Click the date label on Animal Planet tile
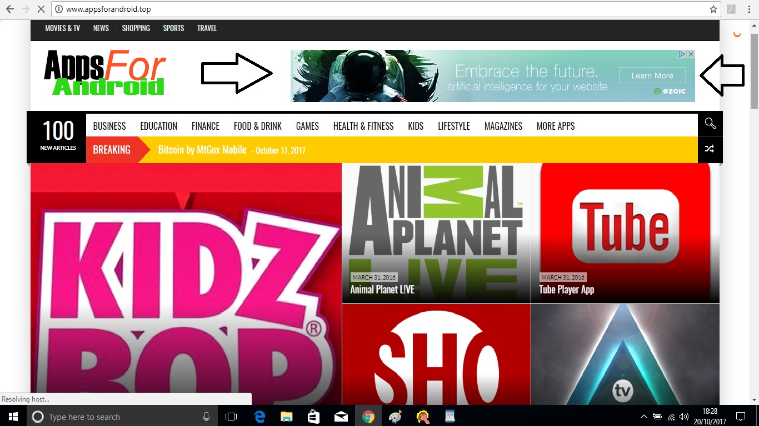Image resolution: width=759 pixels, height=426 pixels. 373,277
